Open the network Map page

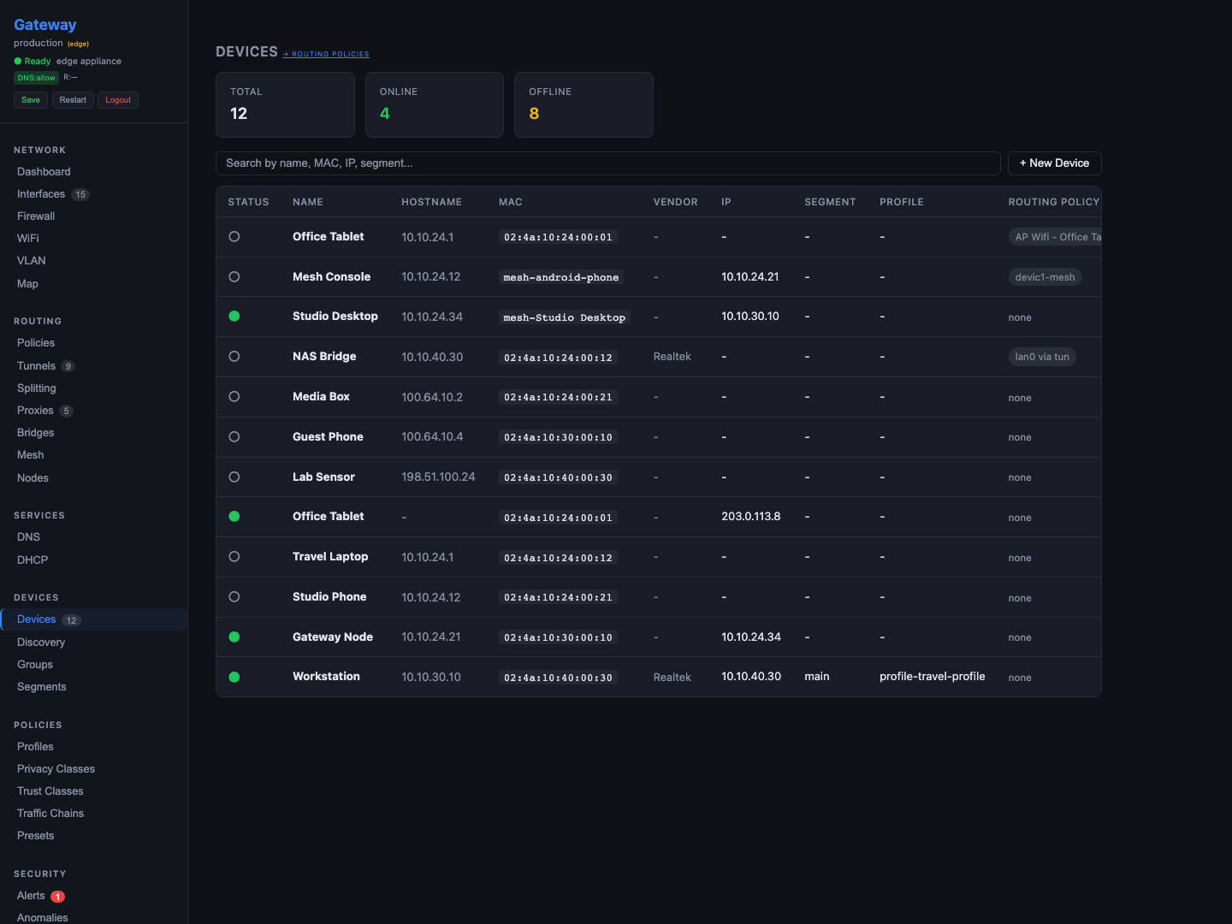click(x=27, y=284)
